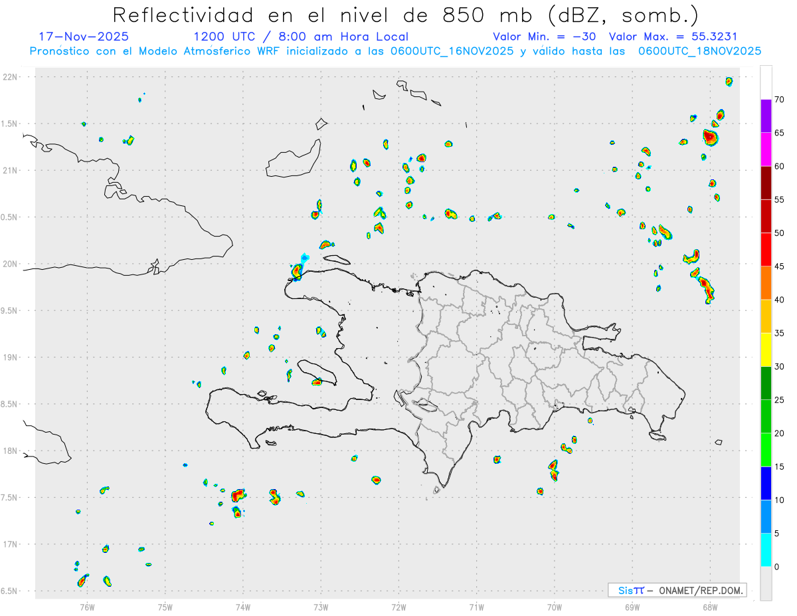The width and height of the screenshot is (797, 616).
Task: Click the large red storm cell near 21.3N 68W
Action: tap(710, 138)
